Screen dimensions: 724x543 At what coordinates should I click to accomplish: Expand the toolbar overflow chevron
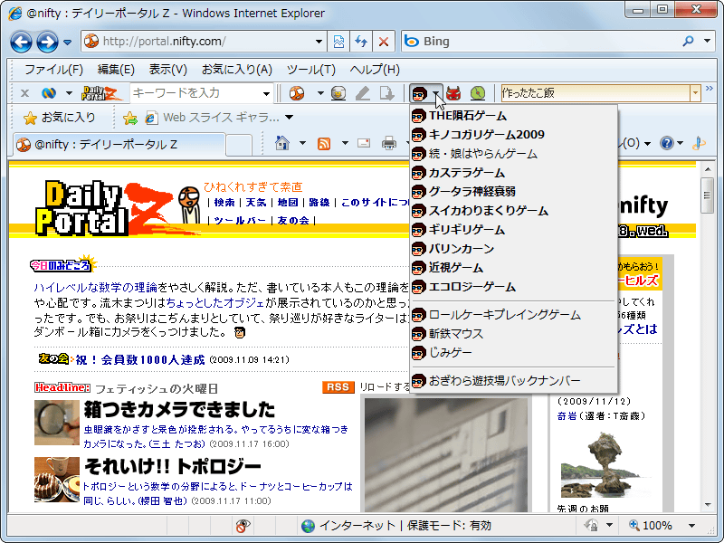[x=710, y=88]
